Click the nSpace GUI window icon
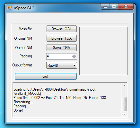This screenshot has height=128, width=140. click(10, 8)
